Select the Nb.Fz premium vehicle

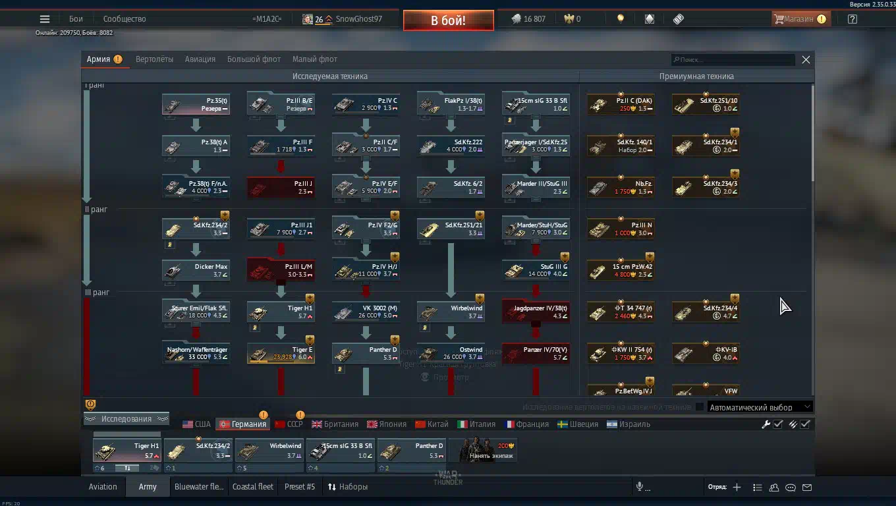pyautogui.click(x=621, y=188)
